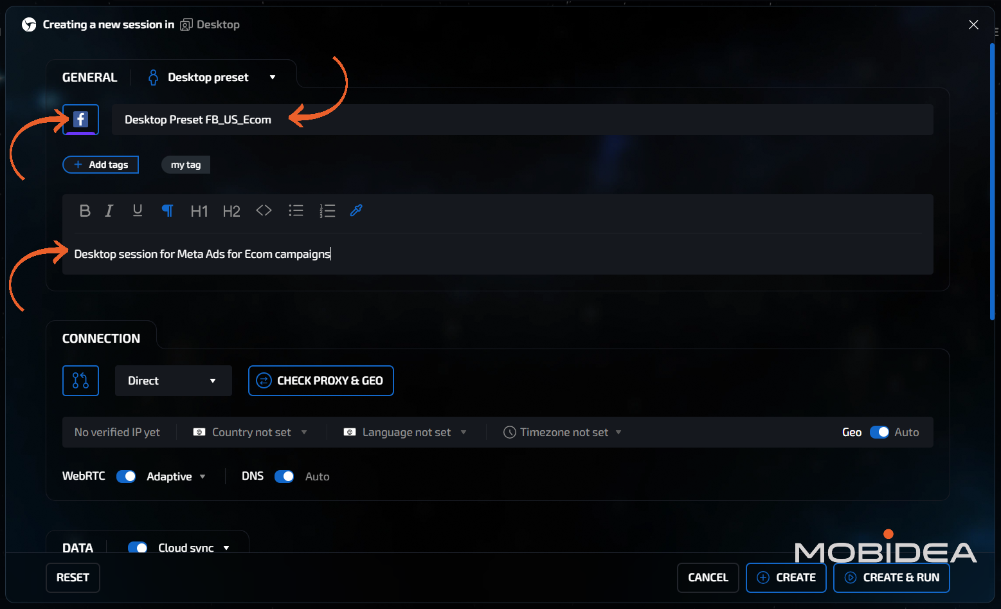1001x609 pixels.
Task: Insert a bulleted list
Action: pos(296,211)
